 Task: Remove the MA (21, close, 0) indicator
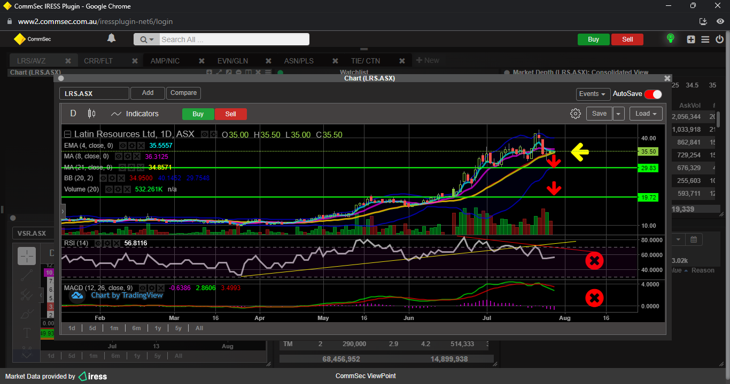tap(141, 167)
